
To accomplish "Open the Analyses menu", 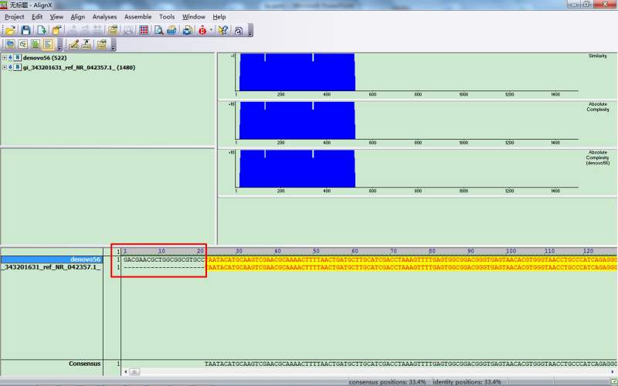I will tap(104, 17).
